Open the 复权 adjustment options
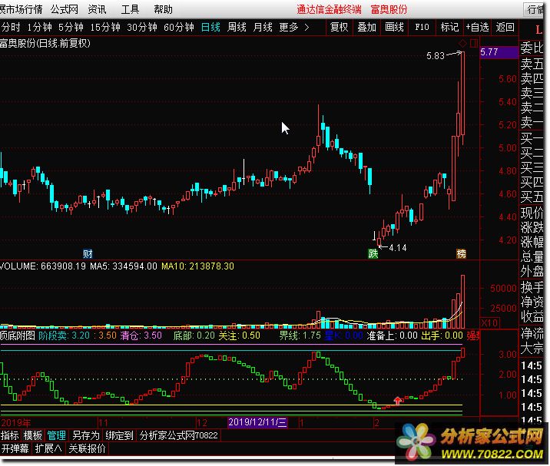The height and width of the screenshot is (466, 550). click(x=339, y=27)
